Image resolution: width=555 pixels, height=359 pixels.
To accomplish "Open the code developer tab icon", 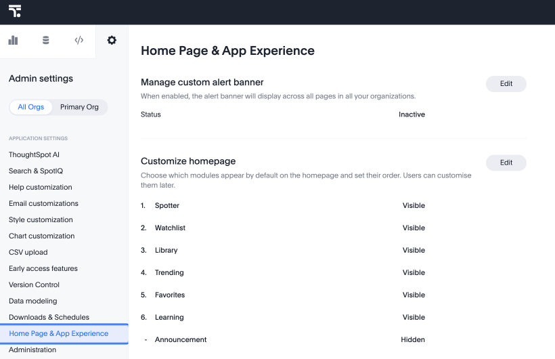I will tap(79, 40).
